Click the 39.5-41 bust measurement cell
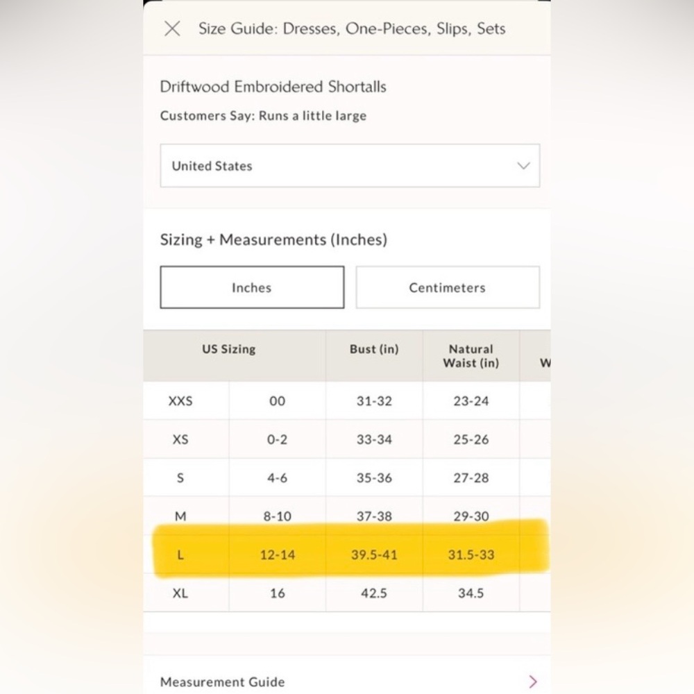Screen dimensions: 694x694 tap(374, 555)
